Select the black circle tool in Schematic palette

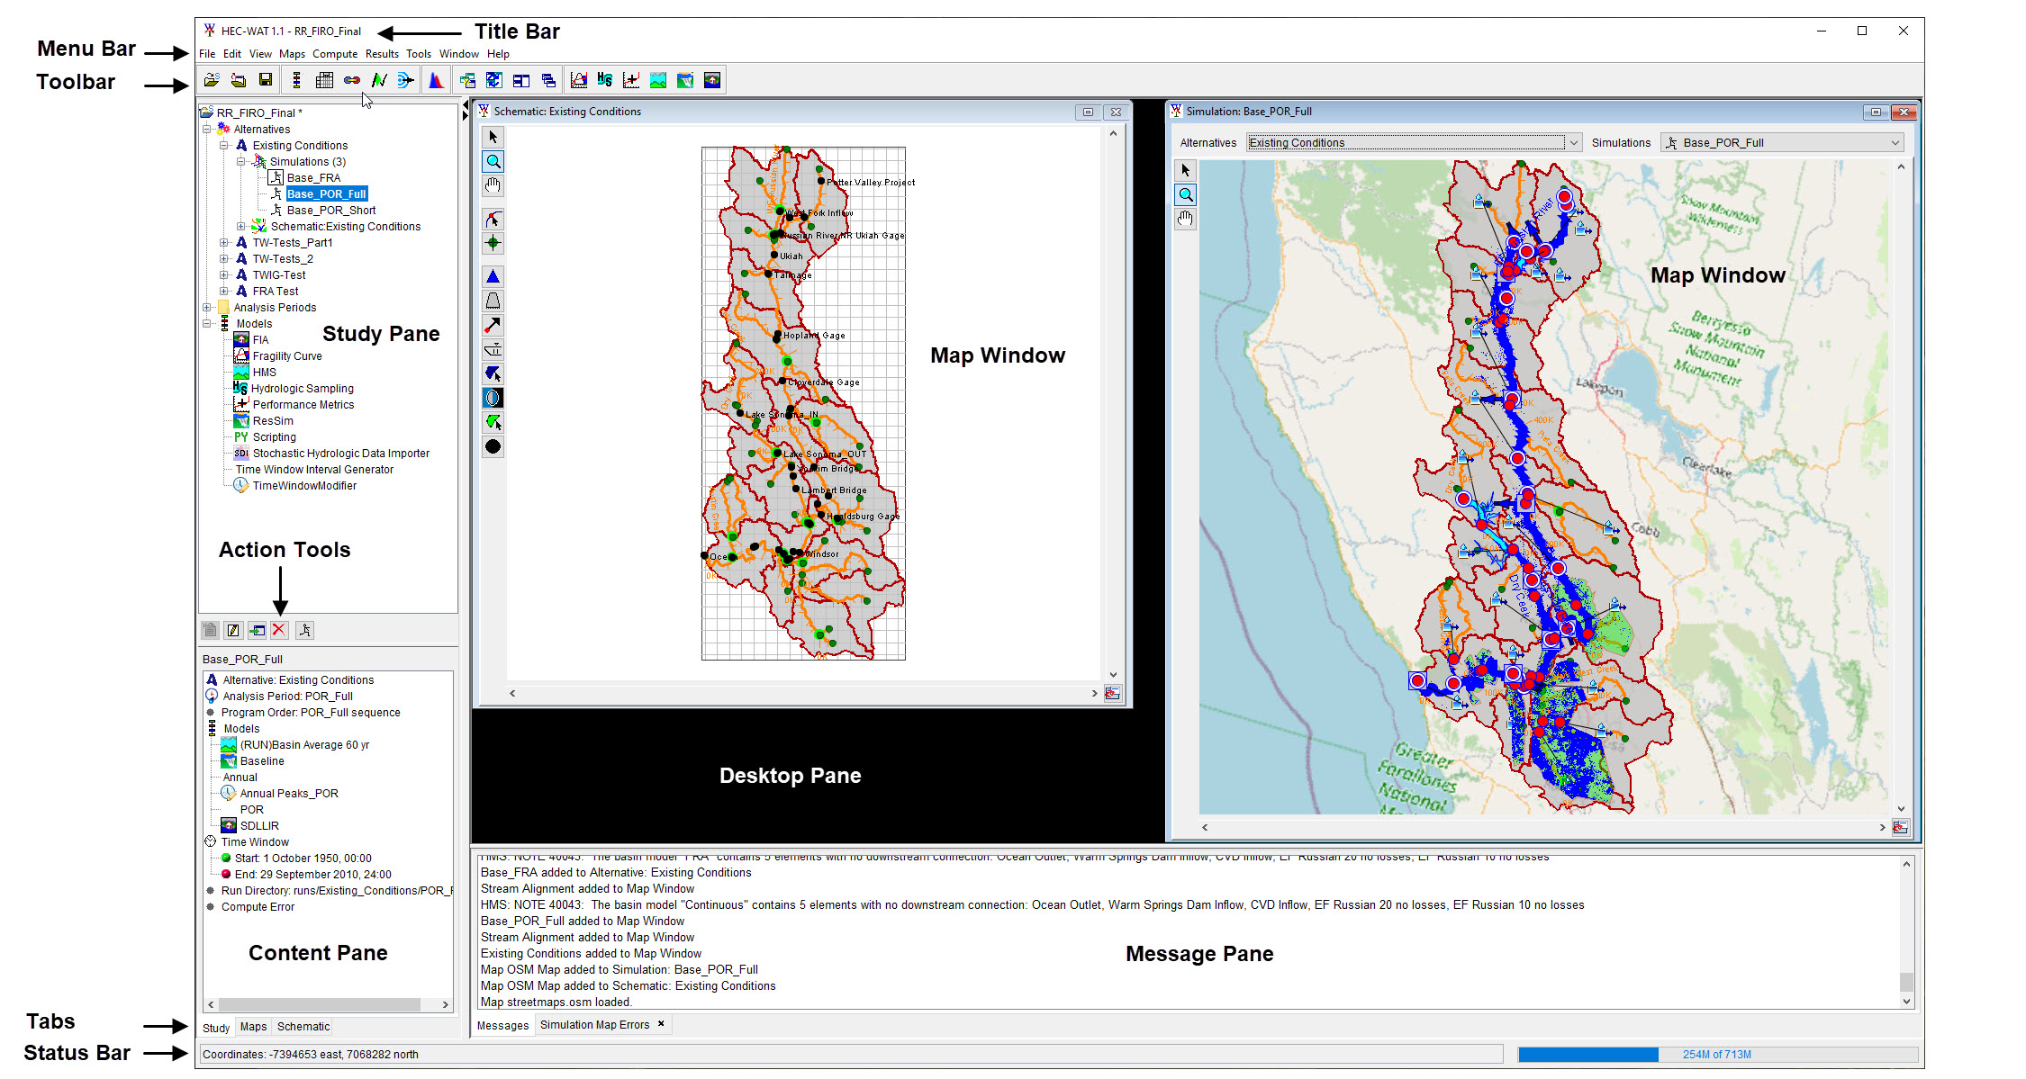pyautogui.click(x=493, y=446)
